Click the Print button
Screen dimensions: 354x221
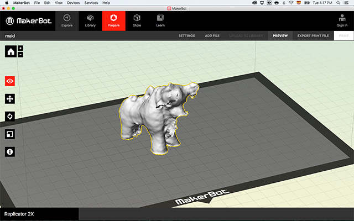[x=343, y=35]
